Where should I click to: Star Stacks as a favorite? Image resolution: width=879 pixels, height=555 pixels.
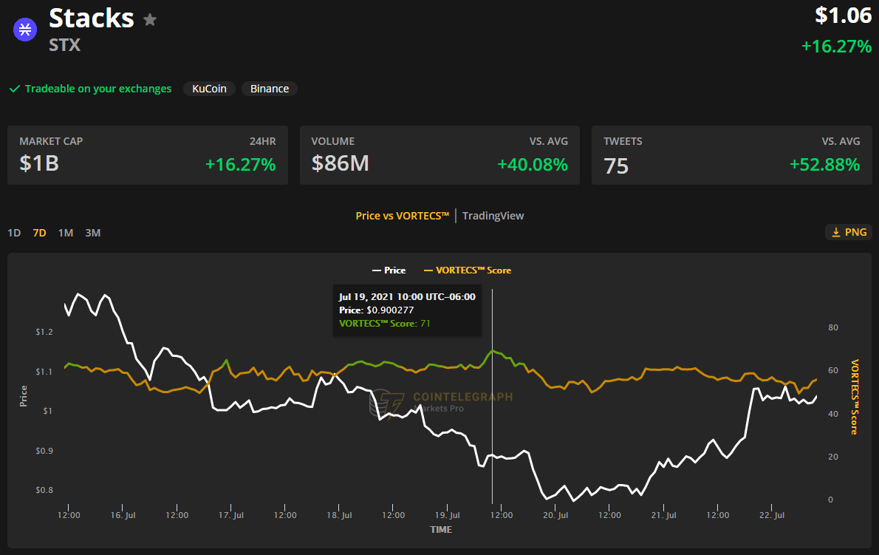pyautogui.click(x=150, y=19)
